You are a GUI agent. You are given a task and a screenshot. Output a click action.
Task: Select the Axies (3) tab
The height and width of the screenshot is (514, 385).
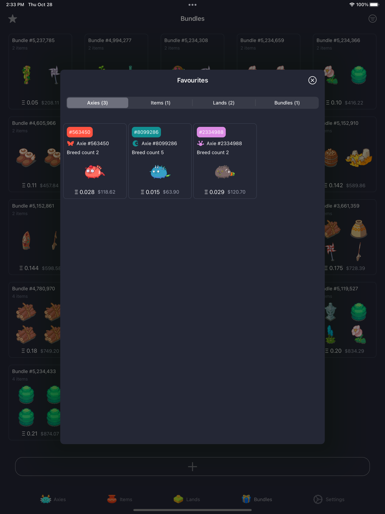[97, 103]
